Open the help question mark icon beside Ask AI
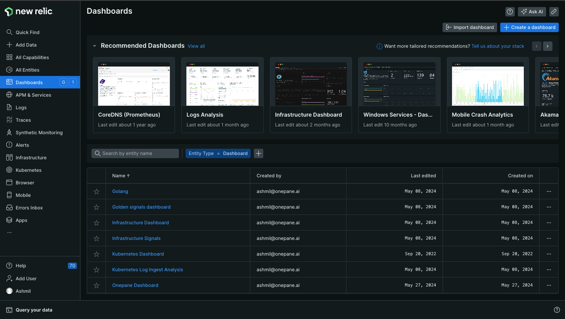This screenshot has height=319, width=565. [x=510, y=12]
